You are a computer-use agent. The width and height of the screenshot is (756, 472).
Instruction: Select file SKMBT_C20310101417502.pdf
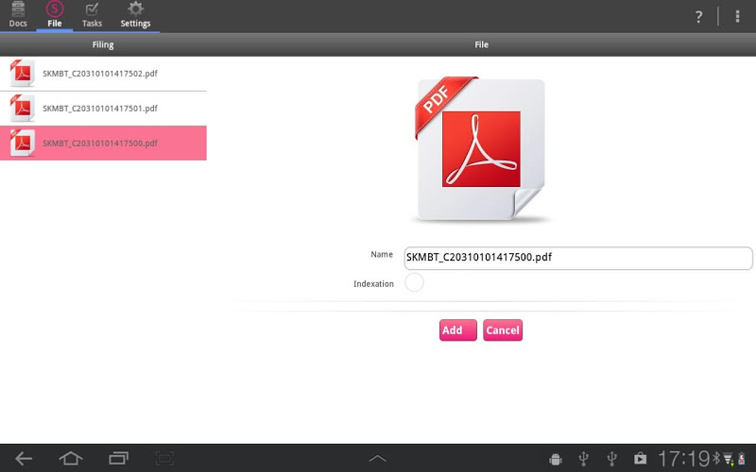click(x=103, y=74)
